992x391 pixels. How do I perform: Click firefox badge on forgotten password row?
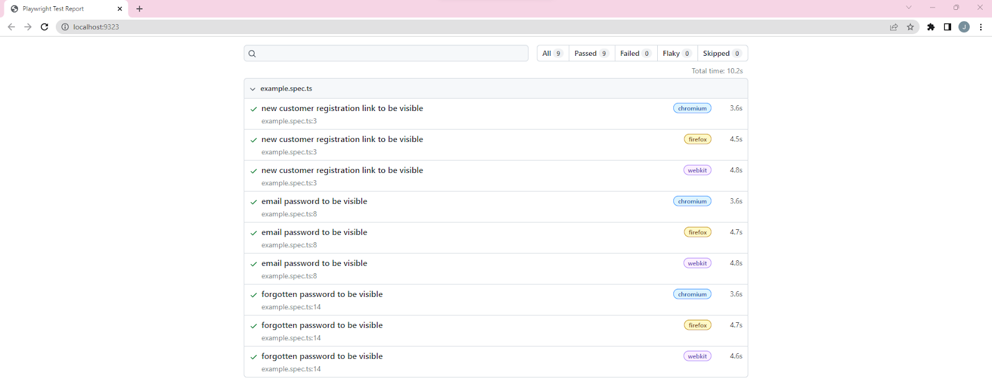pos(697,325)
